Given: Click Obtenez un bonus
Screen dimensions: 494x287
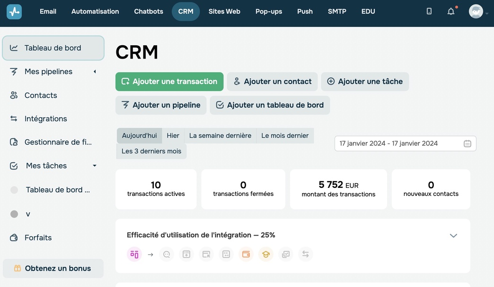Looking at the screenshot, I should click(57, 268).
